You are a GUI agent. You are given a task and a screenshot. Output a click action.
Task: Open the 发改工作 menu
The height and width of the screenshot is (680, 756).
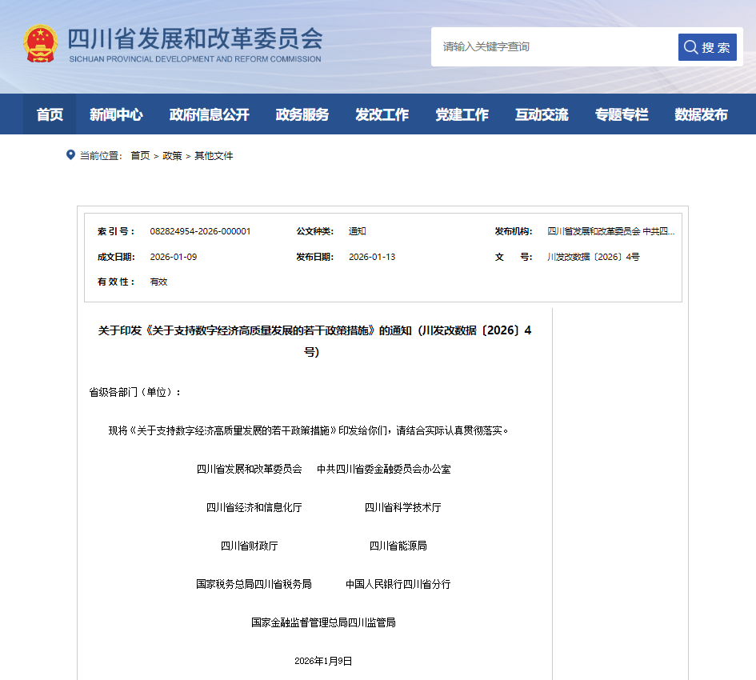[x=382, y=114]
